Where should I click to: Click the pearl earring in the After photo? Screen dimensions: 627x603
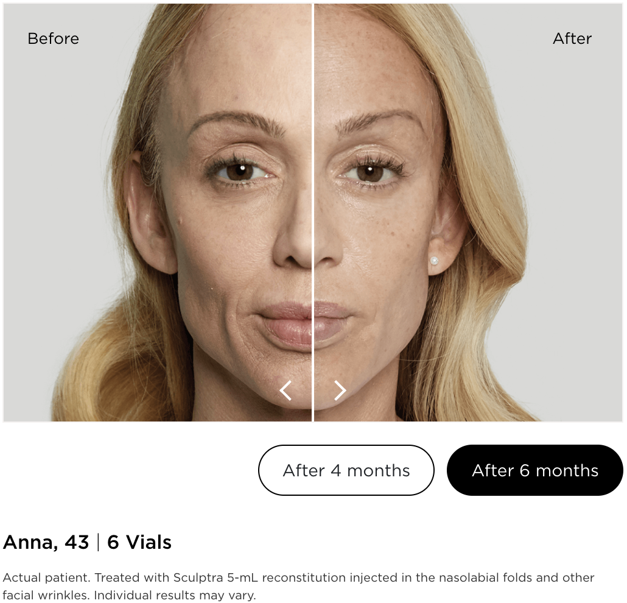point(434,262)
